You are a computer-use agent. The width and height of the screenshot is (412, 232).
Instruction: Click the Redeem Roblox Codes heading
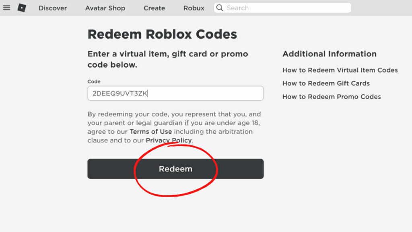[162, 34]
